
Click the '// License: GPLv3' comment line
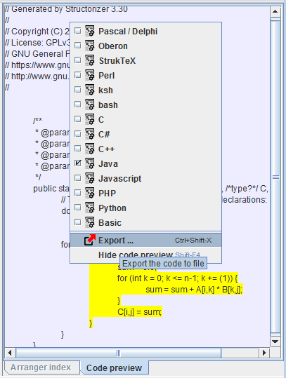37,43
